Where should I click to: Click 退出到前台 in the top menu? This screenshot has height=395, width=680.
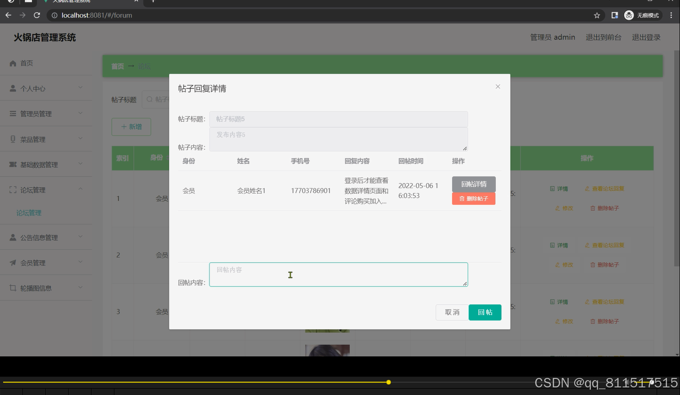point(603,37)
